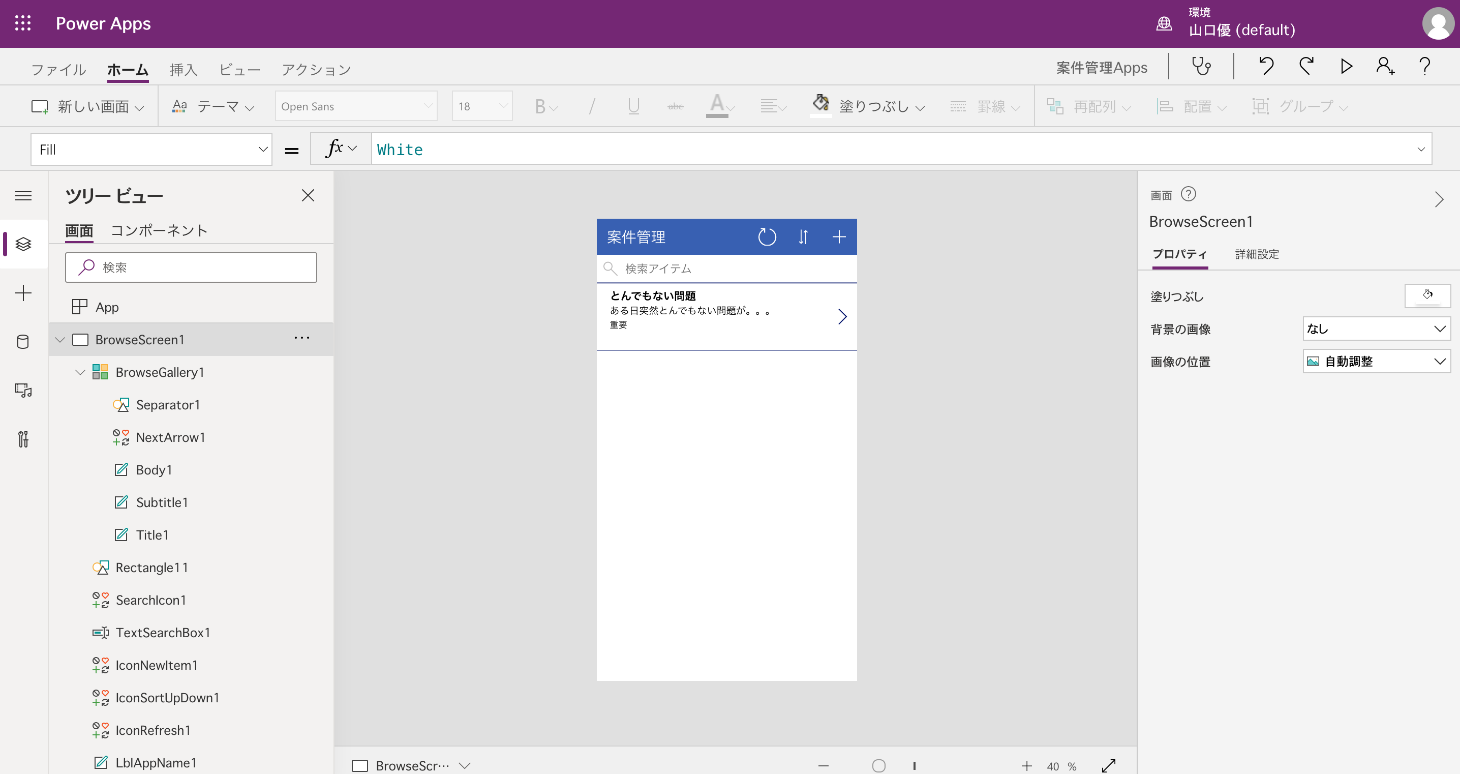The height and width of the screenshot is (774, 1460).
Task: Preview the app with the play icon
Action: 1346,66
